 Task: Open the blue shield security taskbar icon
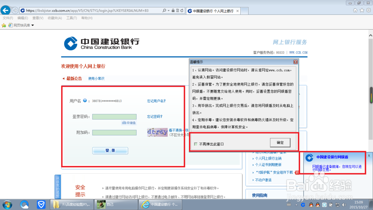pos(41,205)
